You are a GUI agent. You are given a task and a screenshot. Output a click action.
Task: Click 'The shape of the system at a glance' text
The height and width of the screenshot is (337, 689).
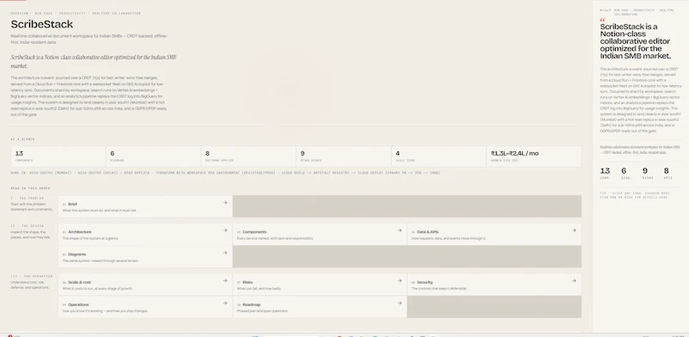coord(90,238)
